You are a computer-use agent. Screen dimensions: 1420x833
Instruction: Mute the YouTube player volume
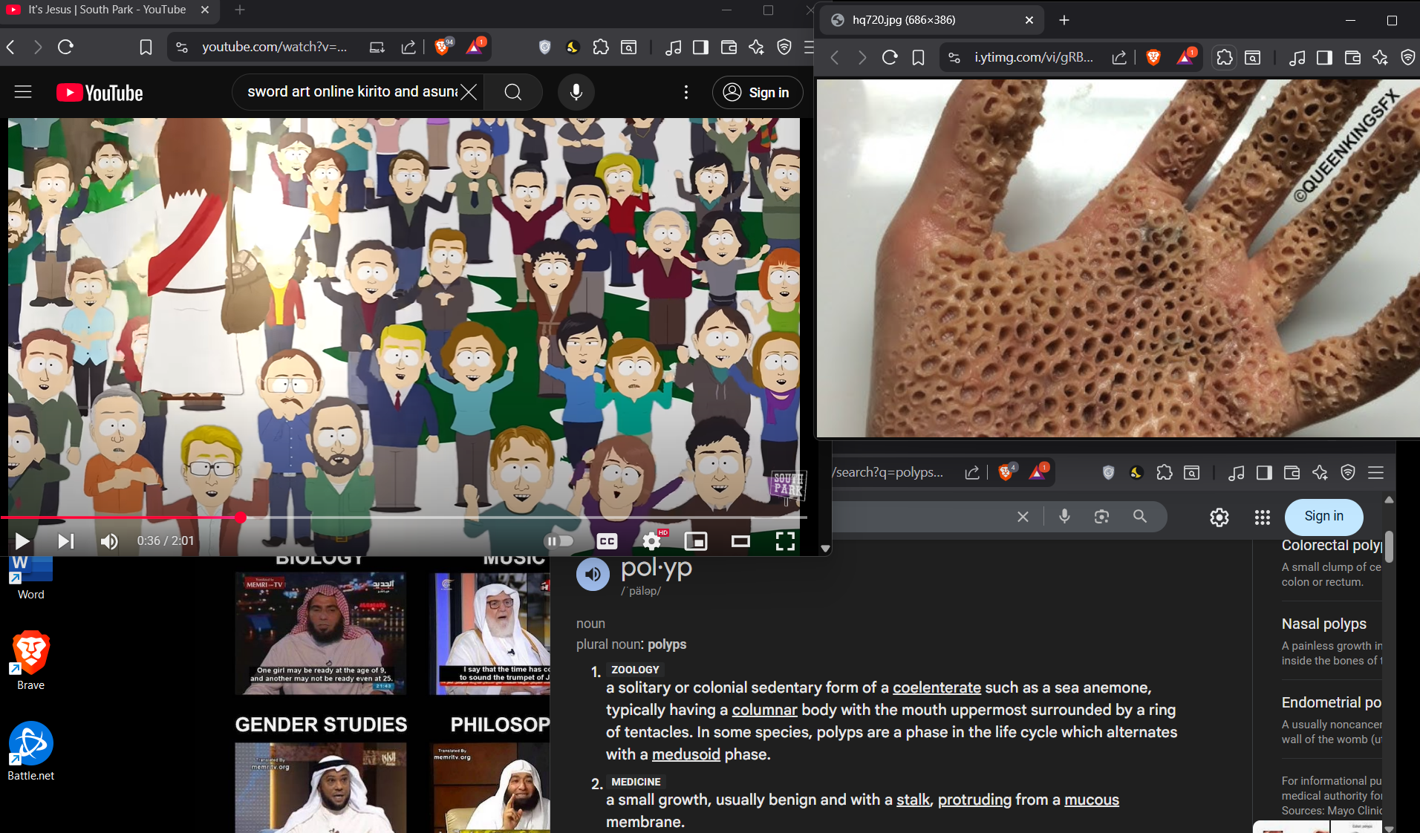[109, 541]
